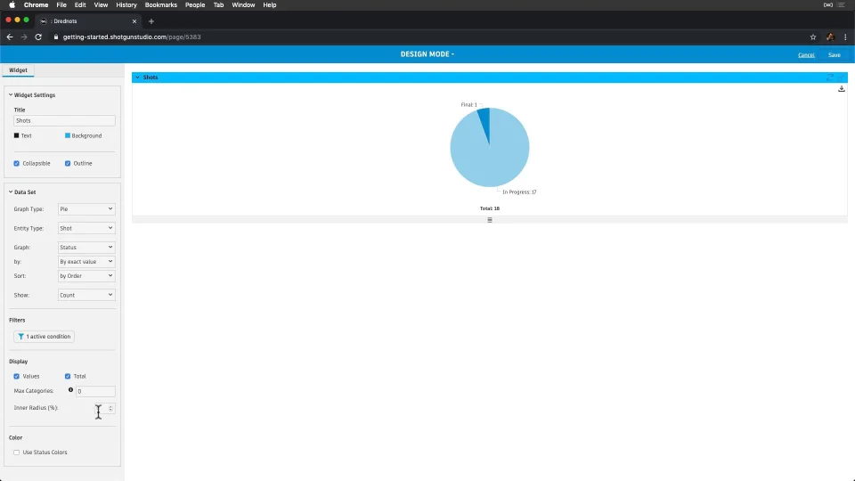Open the People menu
Screen dimensions: 855x481
click(x=195, y=5)
